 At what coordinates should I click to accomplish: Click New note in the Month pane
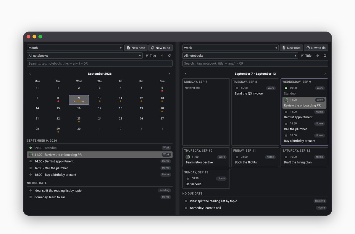tap(136, 48)
